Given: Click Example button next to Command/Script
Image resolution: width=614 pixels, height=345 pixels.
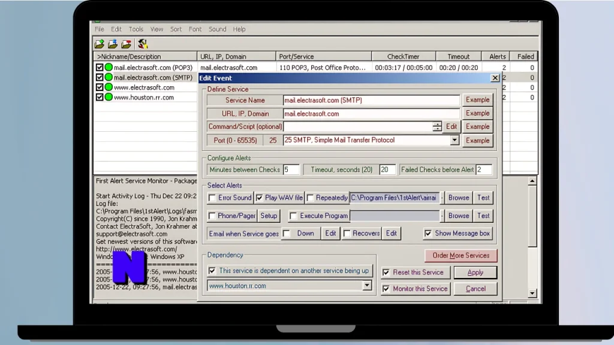Looking at the screenshot, I should pyautogui.click(x=477, y=126).
